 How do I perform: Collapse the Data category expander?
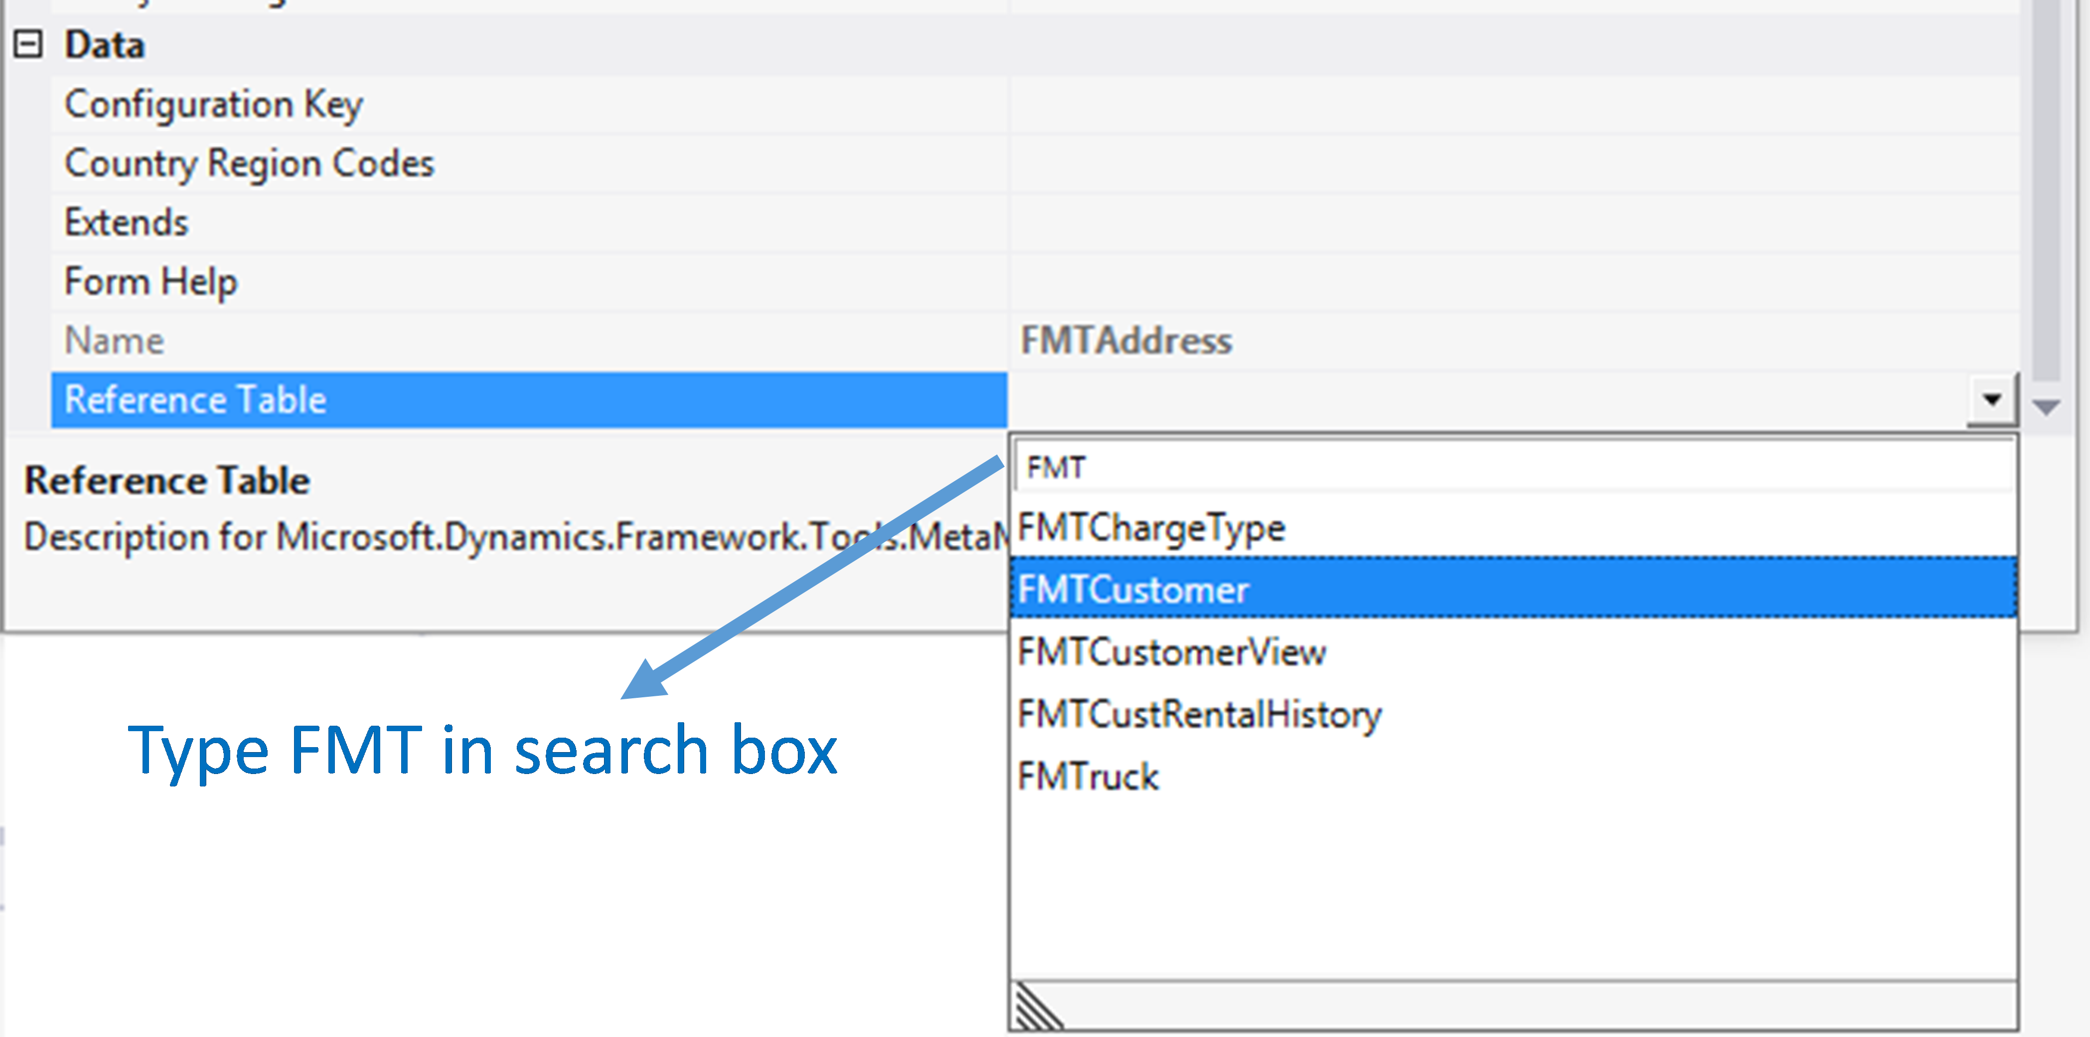pyautogui.click(x=28, y=45)
